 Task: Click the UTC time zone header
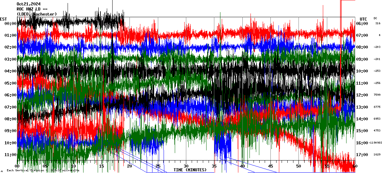[363, 19]
